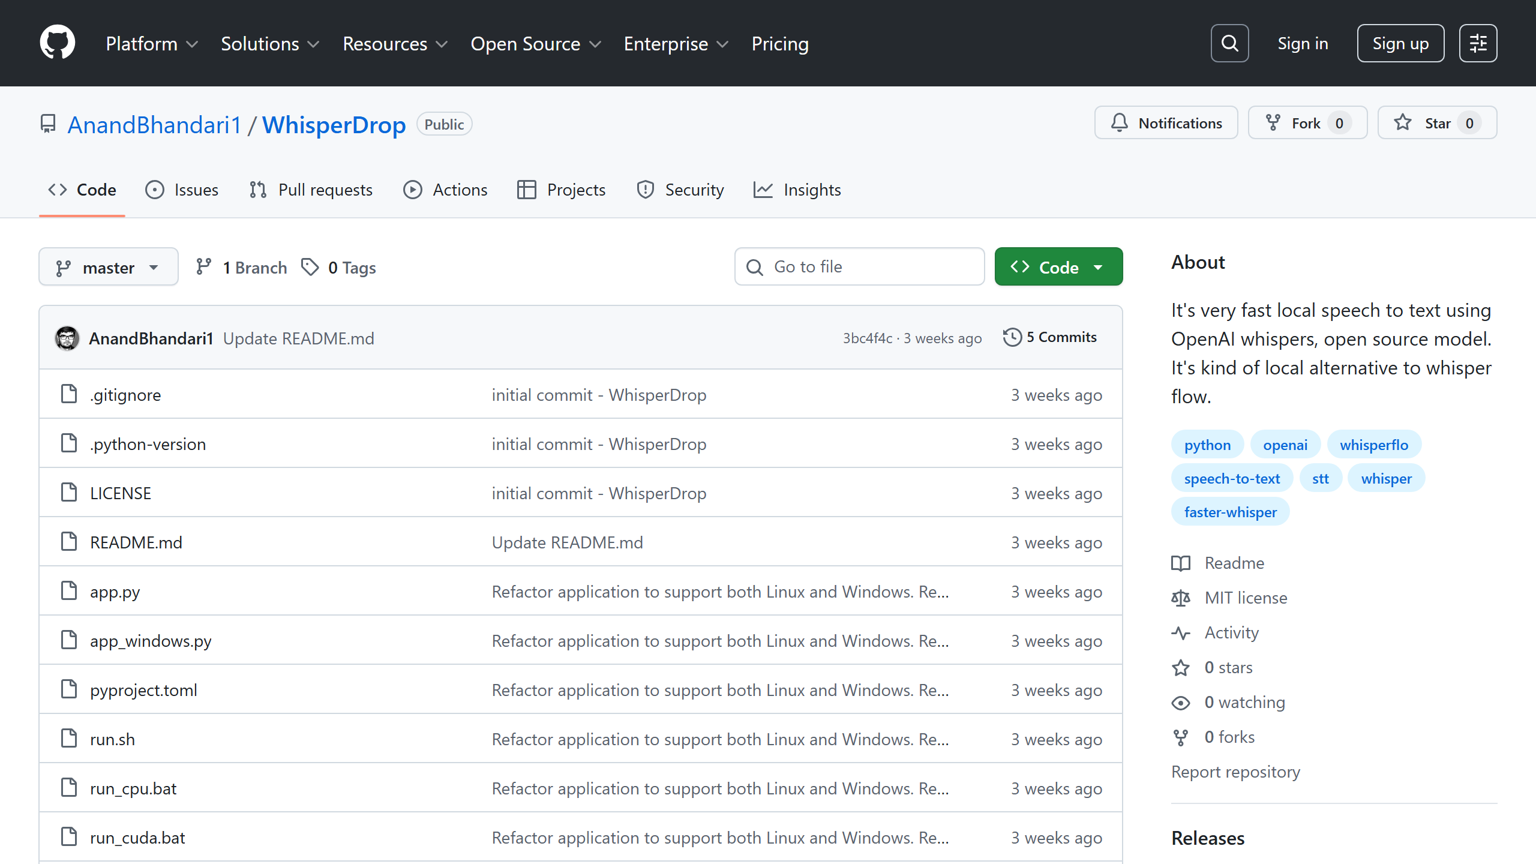Viewport: 1536px width, 864px height.
Task: Click the tag icon next to 0 Tags
Action: [310, 267]
